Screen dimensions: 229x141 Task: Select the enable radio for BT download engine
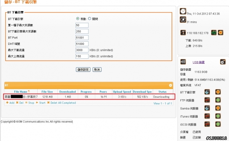pos(78,19)
